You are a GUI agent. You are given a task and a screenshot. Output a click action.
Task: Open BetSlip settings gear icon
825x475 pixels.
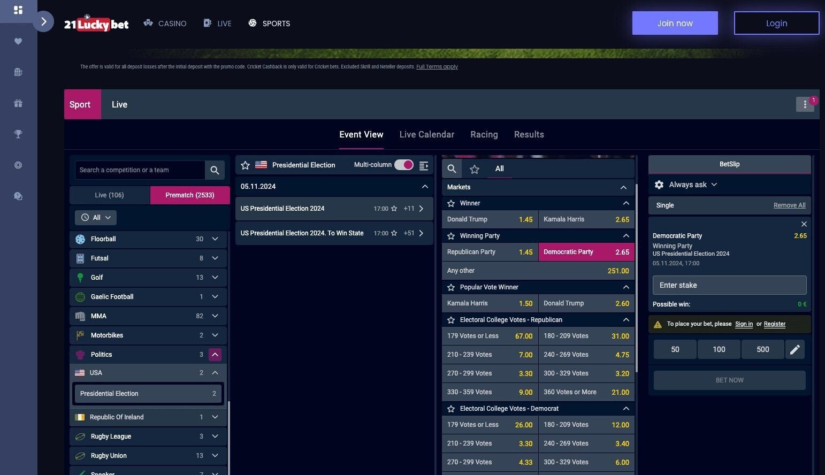point(659,185)
